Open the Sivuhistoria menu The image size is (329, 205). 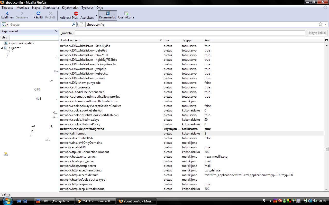point(51,8)
